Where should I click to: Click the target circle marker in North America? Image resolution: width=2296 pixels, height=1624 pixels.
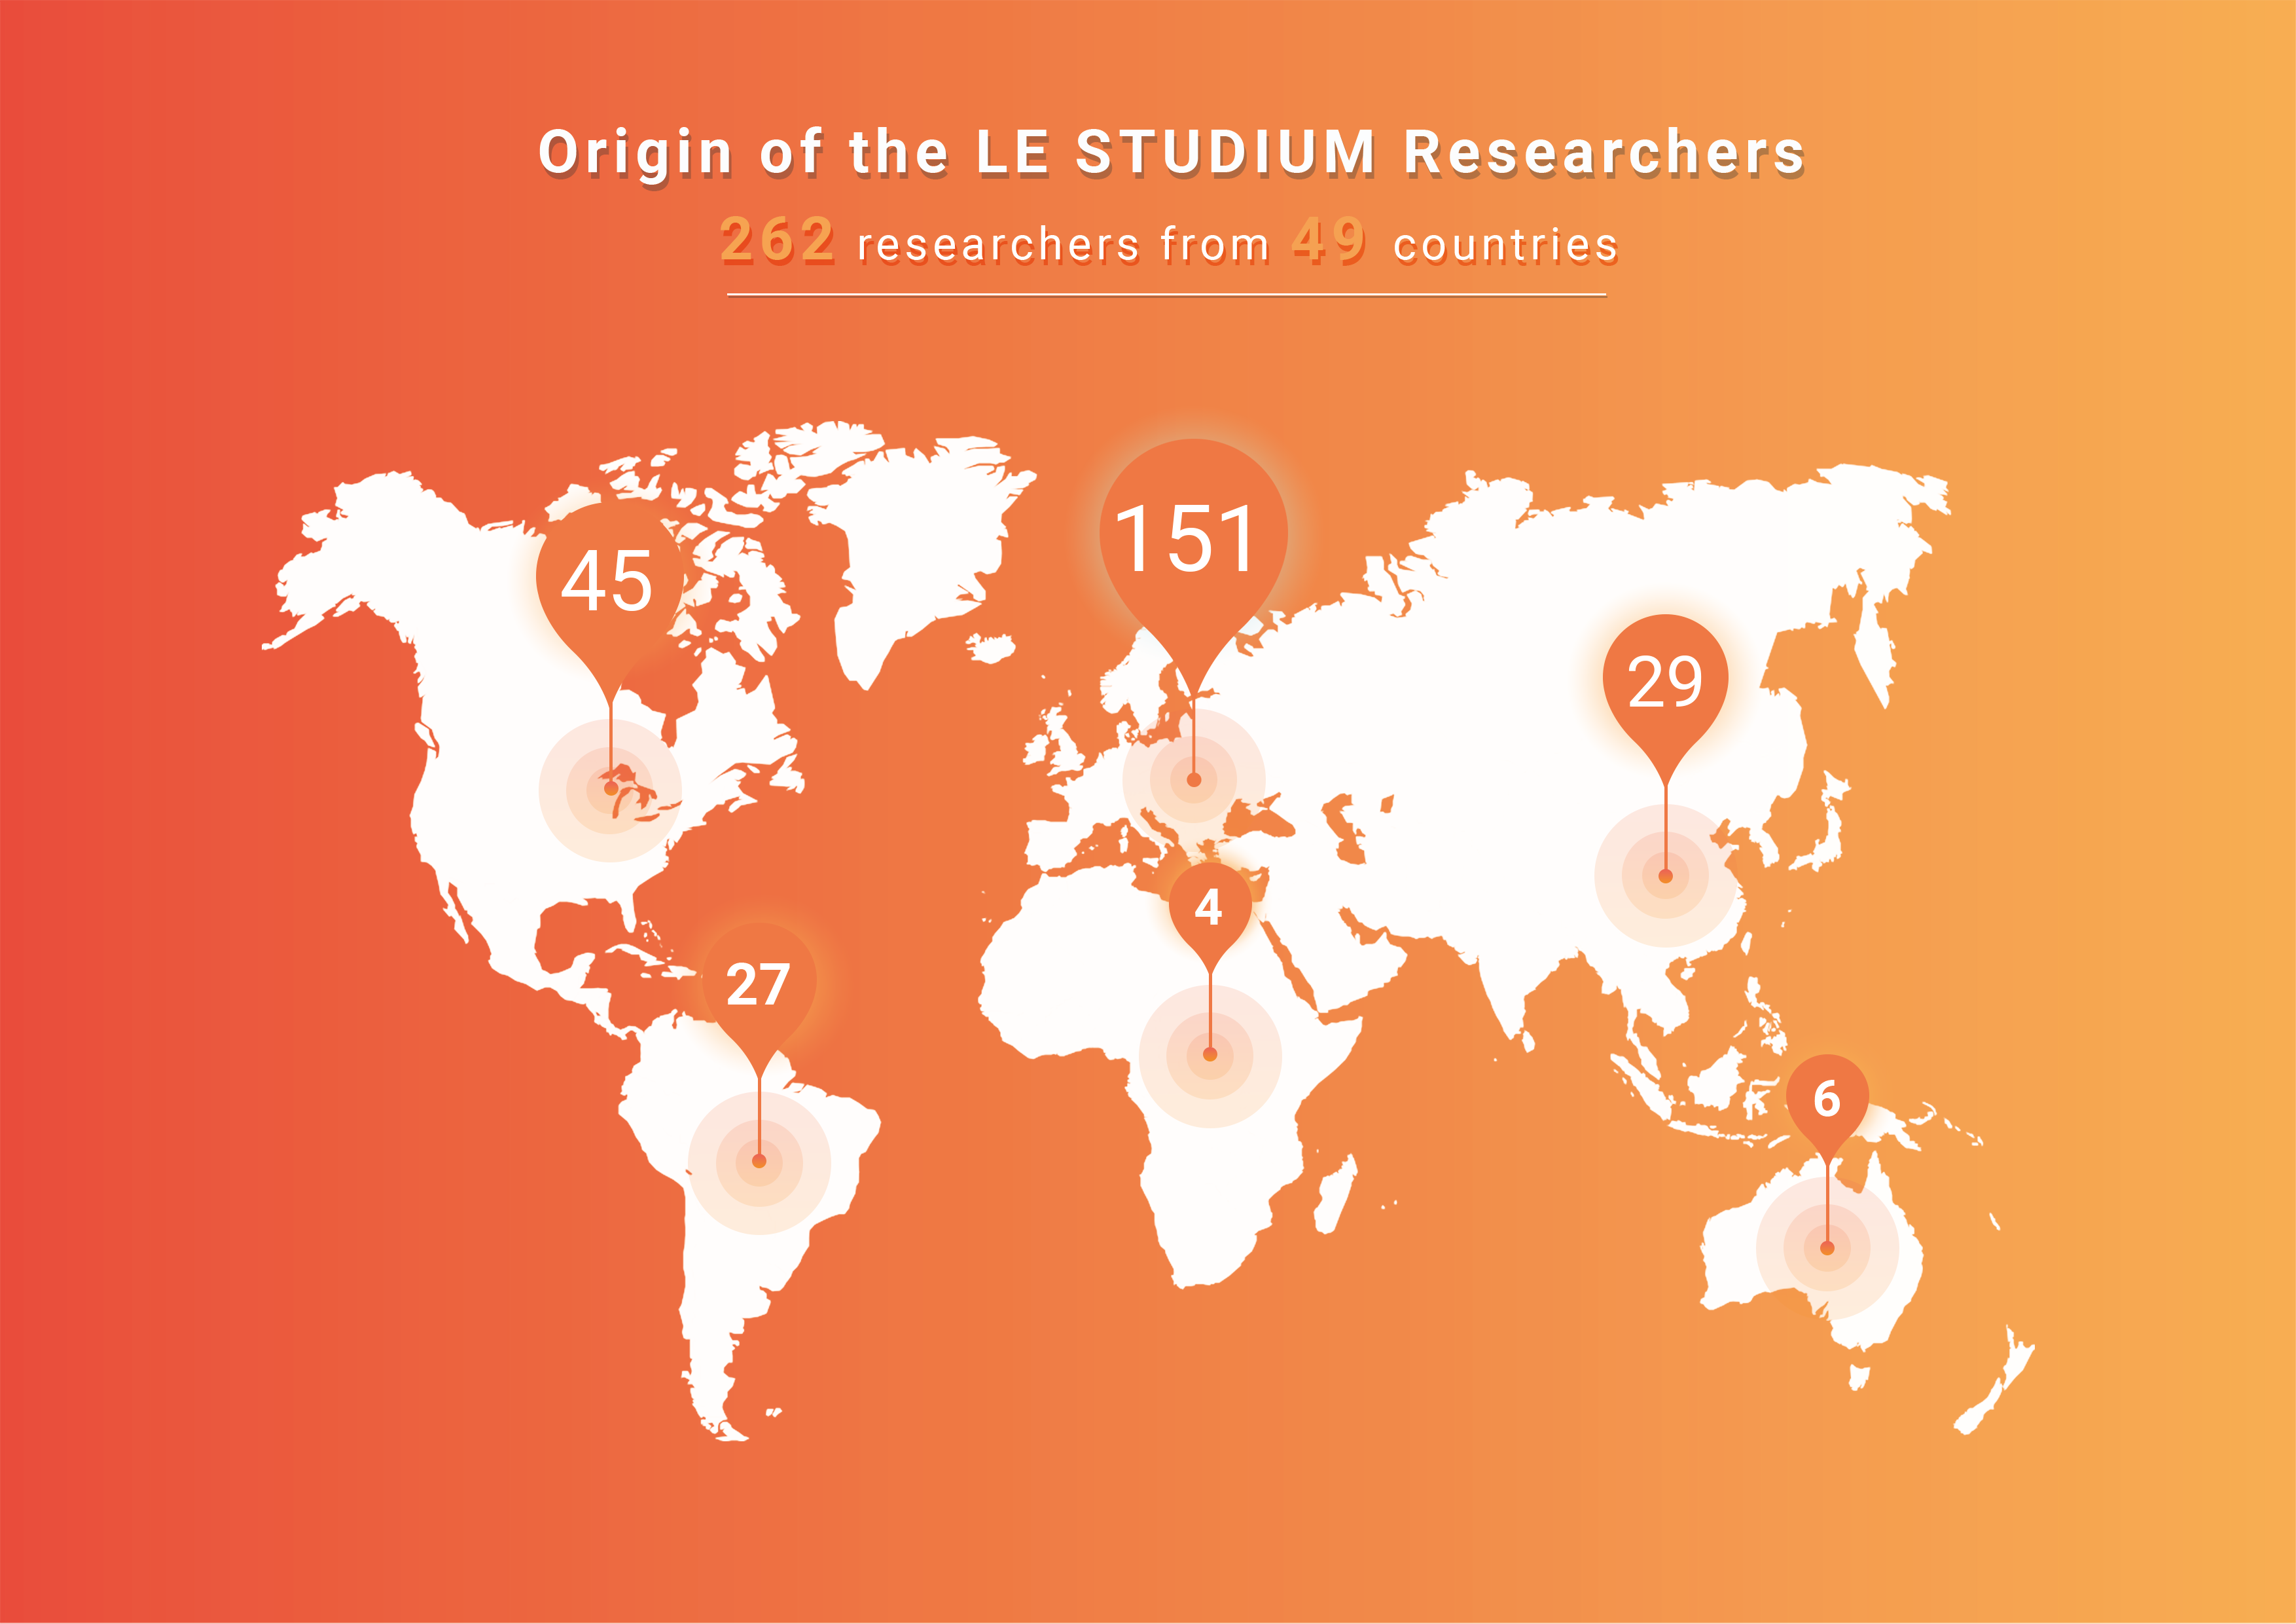(x=610, y=790)
